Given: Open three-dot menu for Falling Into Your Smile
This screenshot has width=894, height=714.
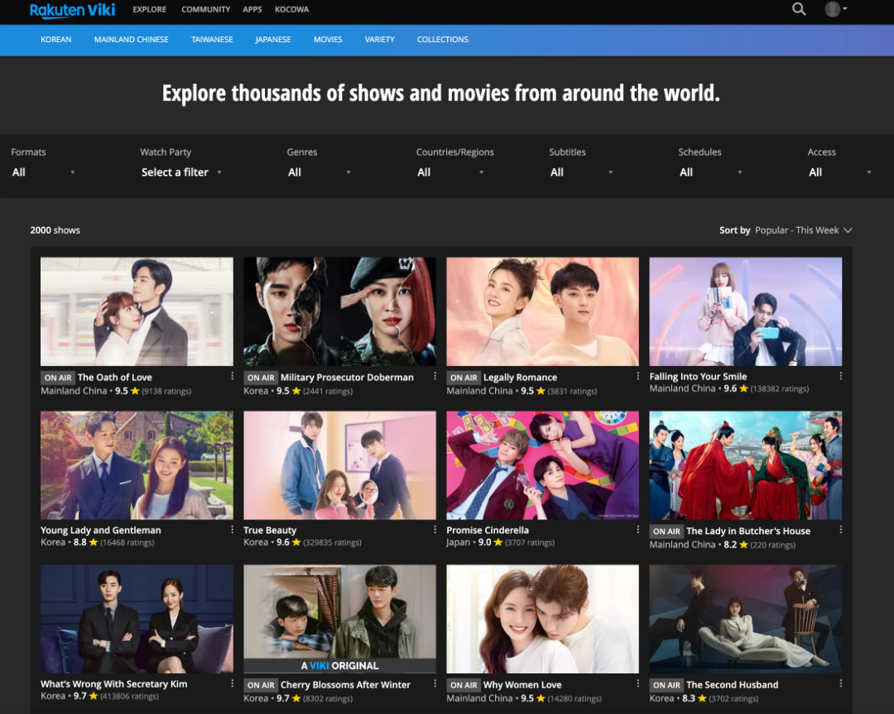Looking at the screenshot, I should point(841,376).
